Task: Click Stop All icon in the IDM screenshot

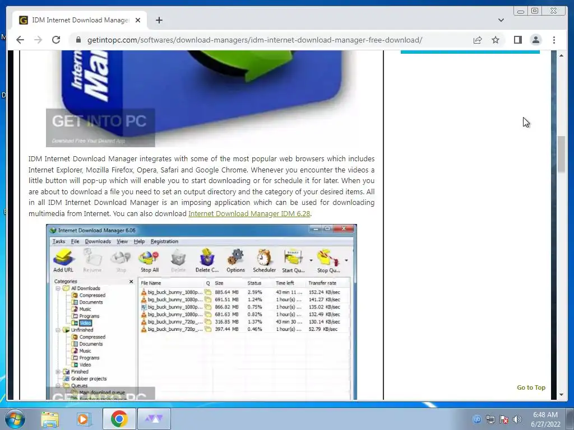Action: pyautogui.click(x=149, y=260)
